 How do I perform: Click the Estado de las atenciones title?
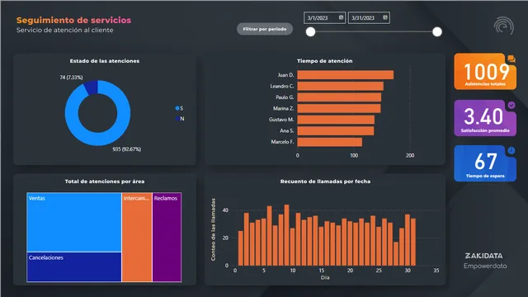[105, 61]
